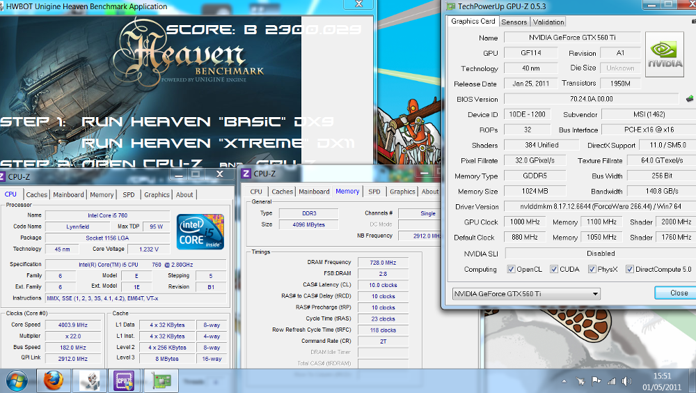Click the CAS# Latency 10.0 clocks value

tap(383, 285)
